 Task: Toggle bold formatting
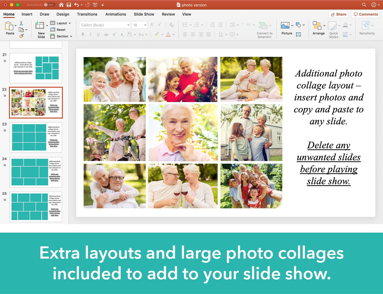coord(83,34)
